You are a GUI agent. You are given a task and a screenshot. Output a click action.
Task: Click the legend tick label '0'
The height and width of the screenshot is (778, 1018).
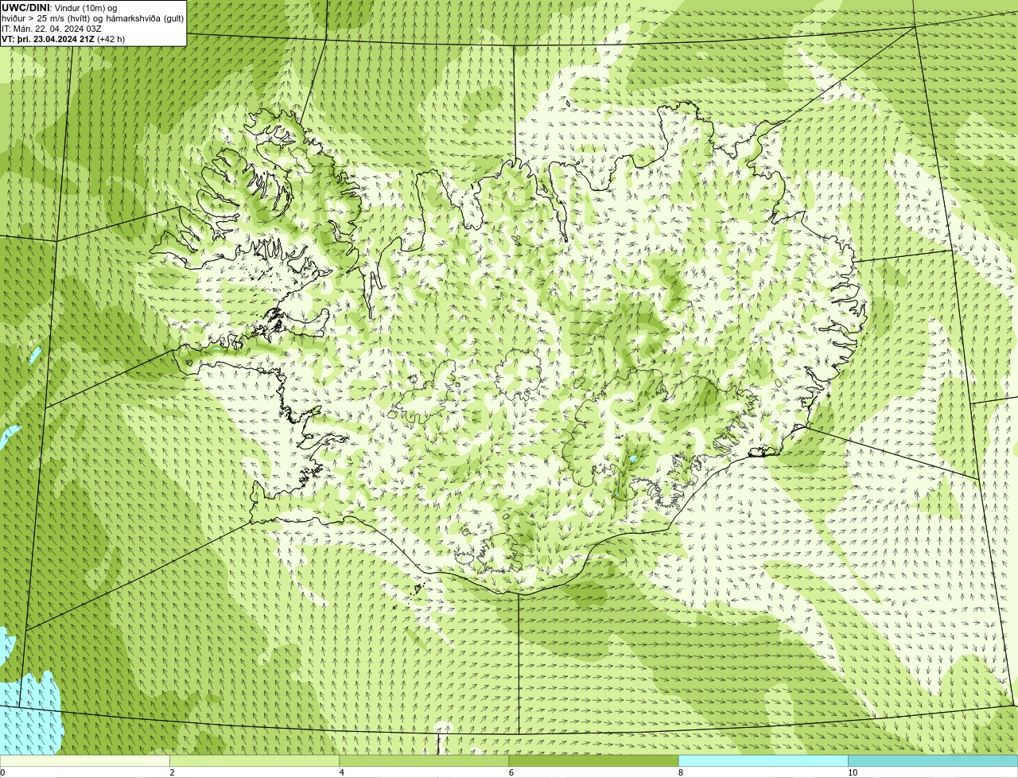coord(3,772)
